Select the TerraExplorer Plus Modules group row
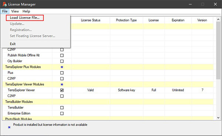 (x=108, y=67)
